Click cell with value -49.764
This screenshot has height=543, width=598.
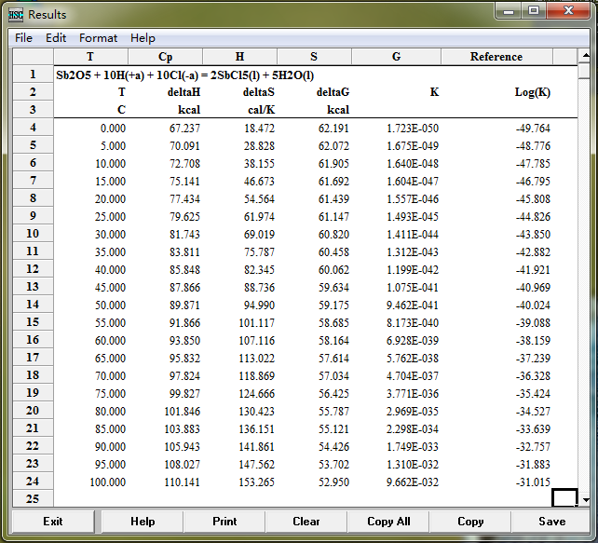click(x=533, y=129)
